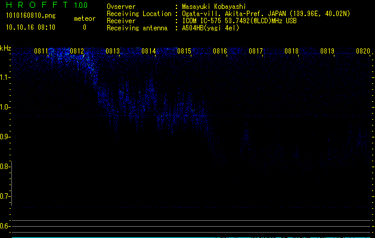Click the 0820 time marker
Screen dimensions: 375x238
point(363,51)
